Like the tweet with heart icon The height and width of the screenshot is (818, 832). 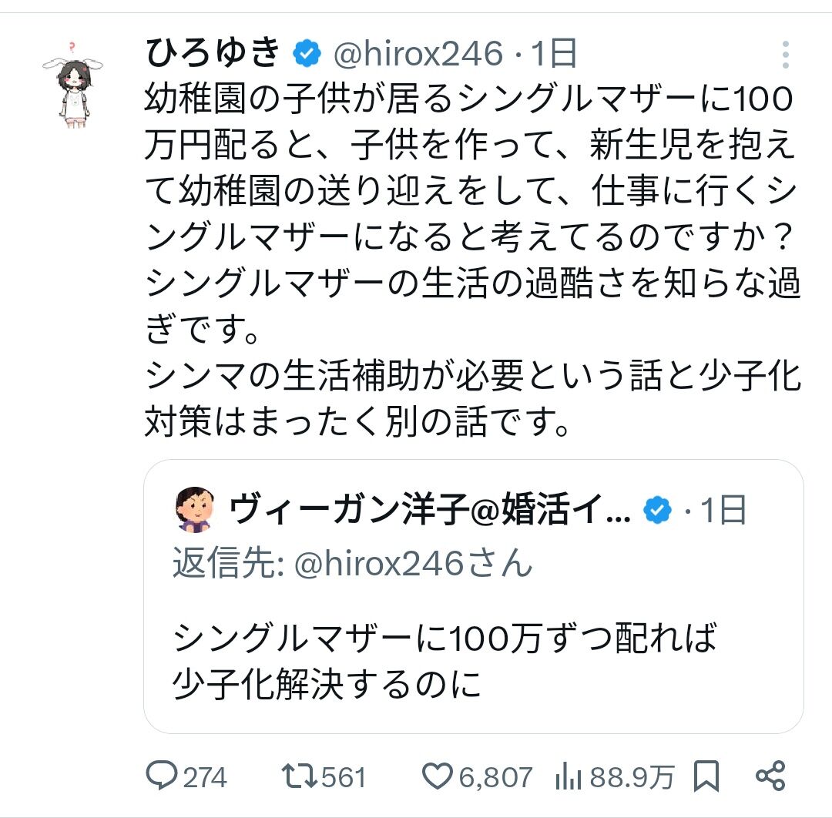pyautogui.click(x=438, y=776)
